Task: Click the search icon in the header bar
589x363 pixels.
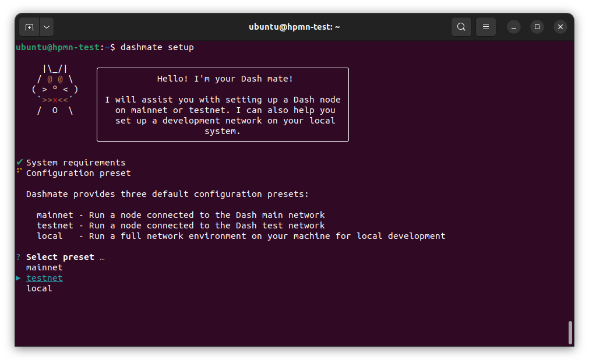Action: click(461, 26)
